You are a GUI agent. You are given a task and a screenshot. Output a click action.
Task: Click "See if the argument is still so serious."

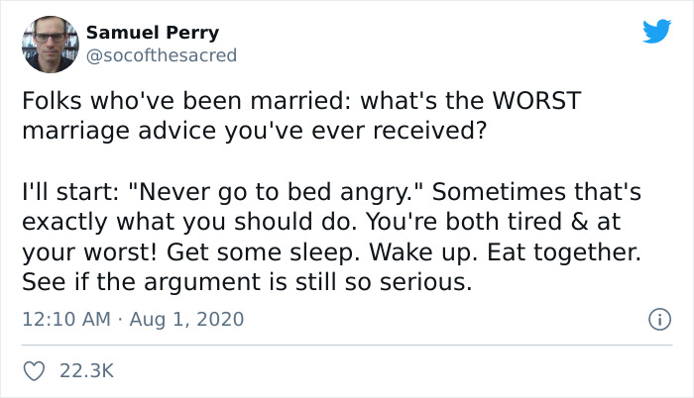(x=247, y=282)
